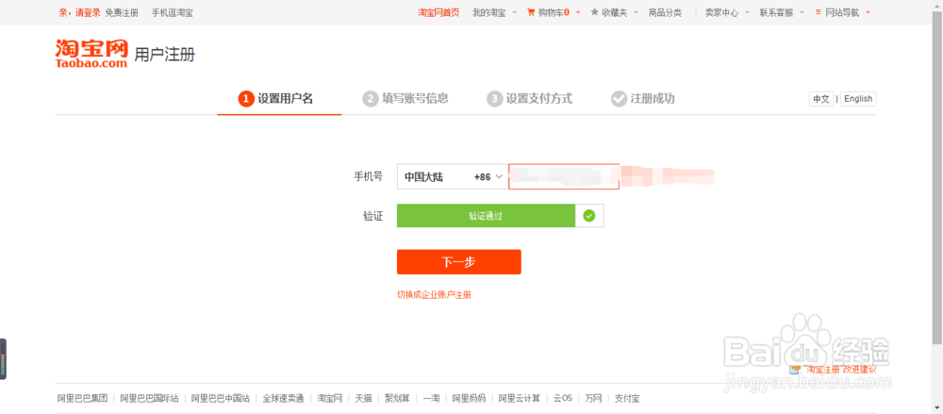Click the 注册成功 checkmark circle
The width and height of the screenshot is (943, 414).
click(619, 99)
